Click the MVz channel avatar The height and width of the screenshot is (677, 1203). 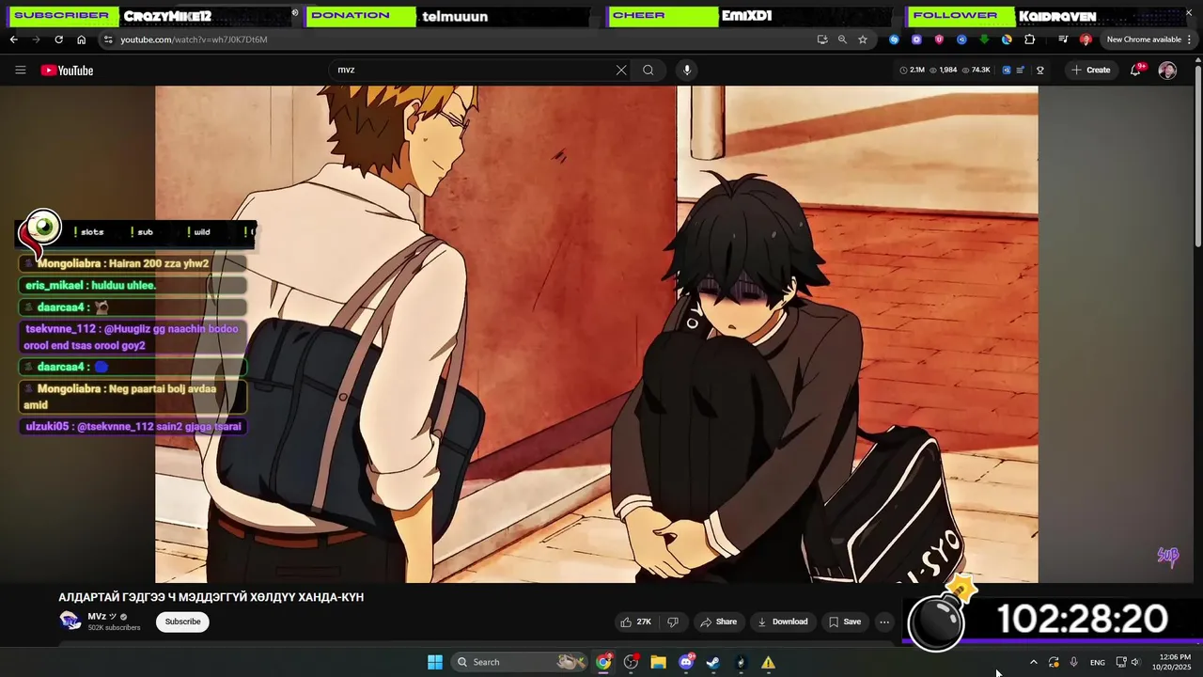click(x=70, y=621)
